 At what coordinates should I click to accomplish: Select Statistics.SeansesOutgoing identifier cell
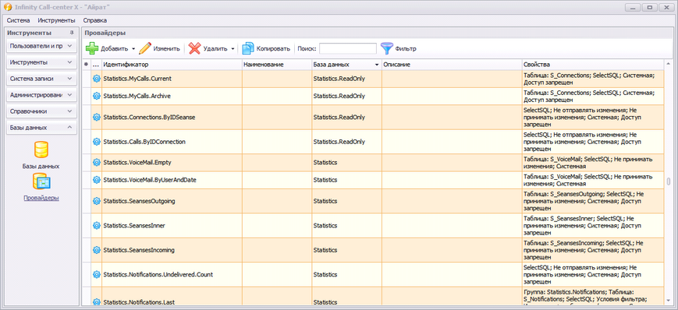pos(172,201)
